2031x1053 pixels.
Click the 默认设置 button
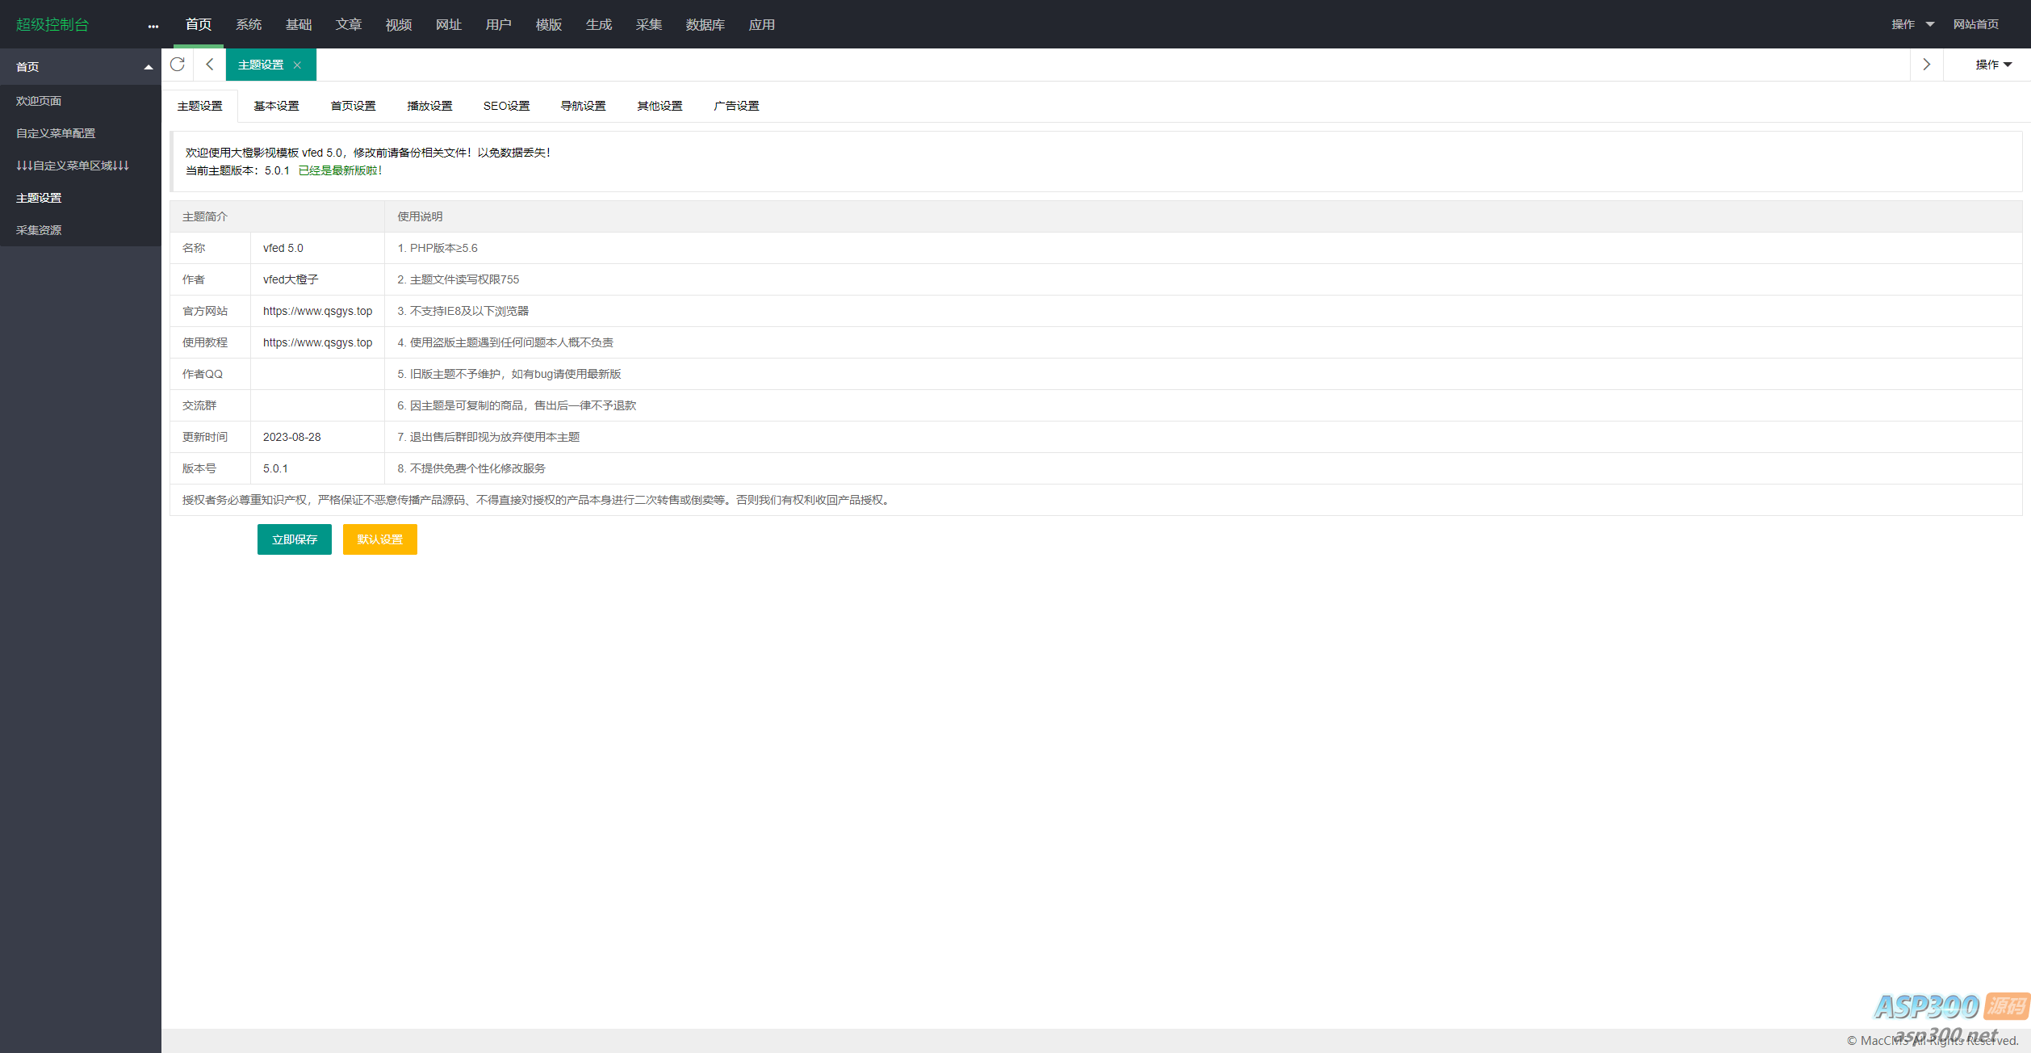[380, 539]
